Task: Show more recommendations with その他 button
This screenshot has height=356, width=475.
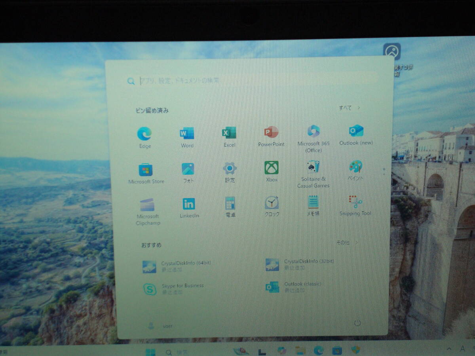Action: point(347,242)
